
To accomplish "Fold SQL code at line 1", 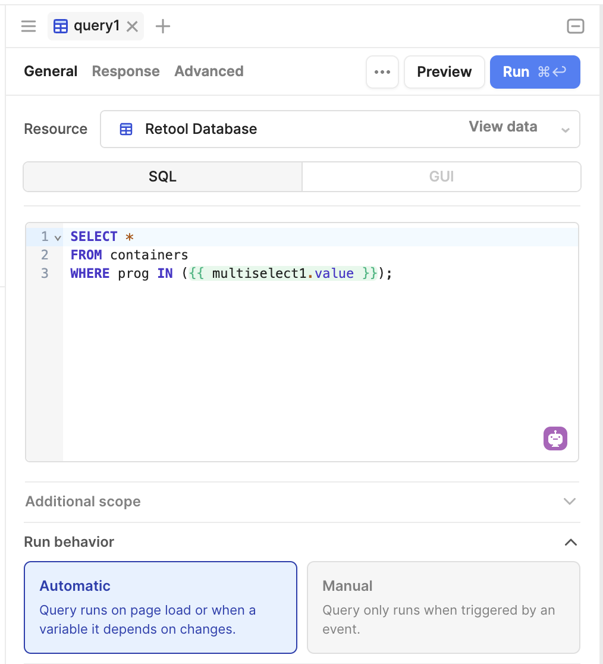I will tap(58, 237).
